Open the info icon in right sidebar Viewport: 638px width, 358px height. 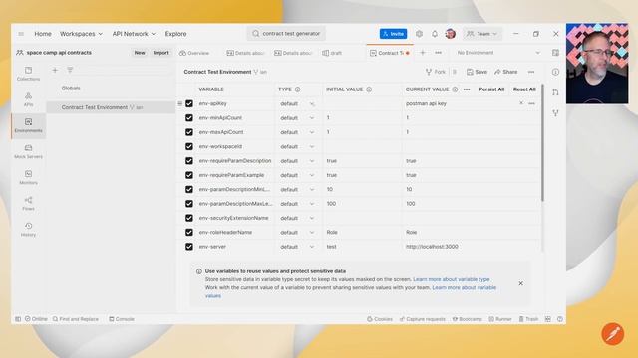coord(555,72)
